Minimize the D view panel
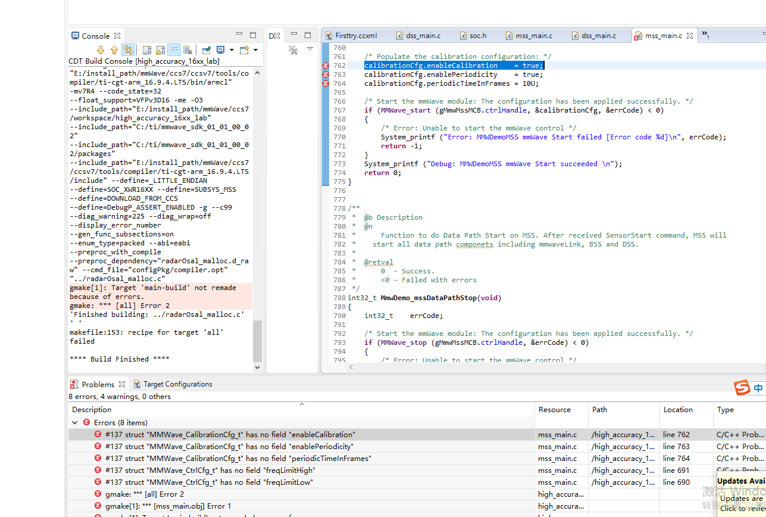766x517 pixels. pos(294,35)
